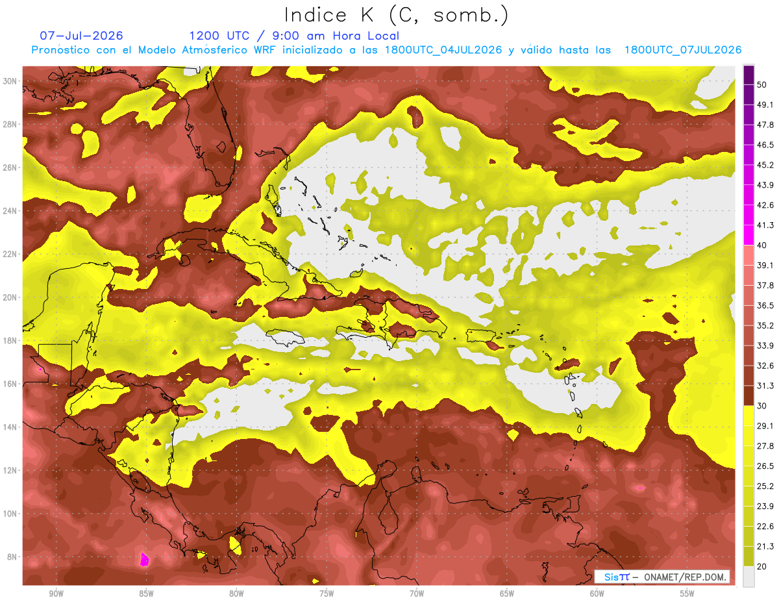The height and width of the screenshot is (602, 779).
Task: Click the longitude label '55W'
Action: pos(687,594)
